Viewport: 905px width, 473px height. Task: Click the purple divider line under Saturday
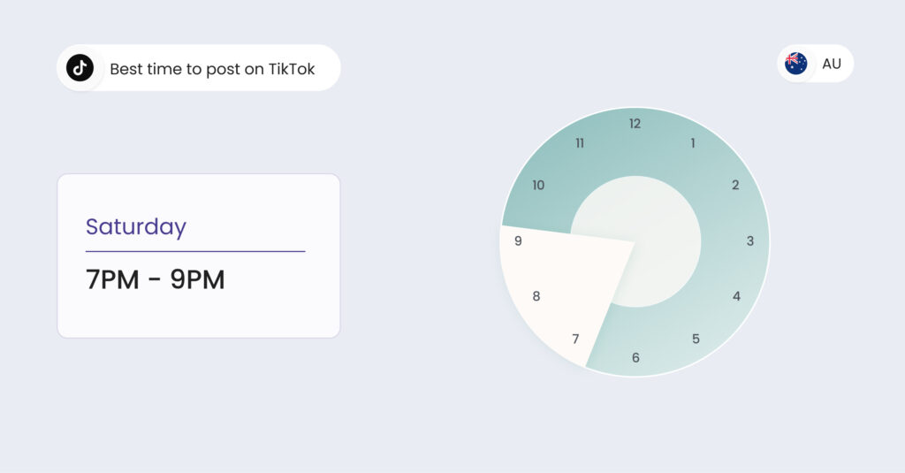[195, 251]
